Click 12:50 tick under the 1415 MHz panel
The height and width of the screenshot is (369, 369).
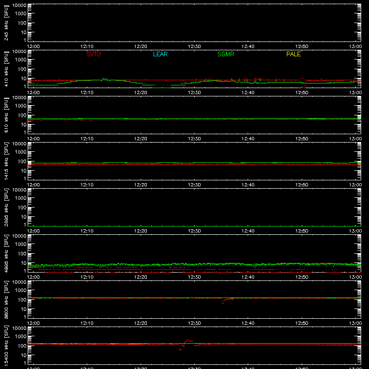(x=302, y=185)
